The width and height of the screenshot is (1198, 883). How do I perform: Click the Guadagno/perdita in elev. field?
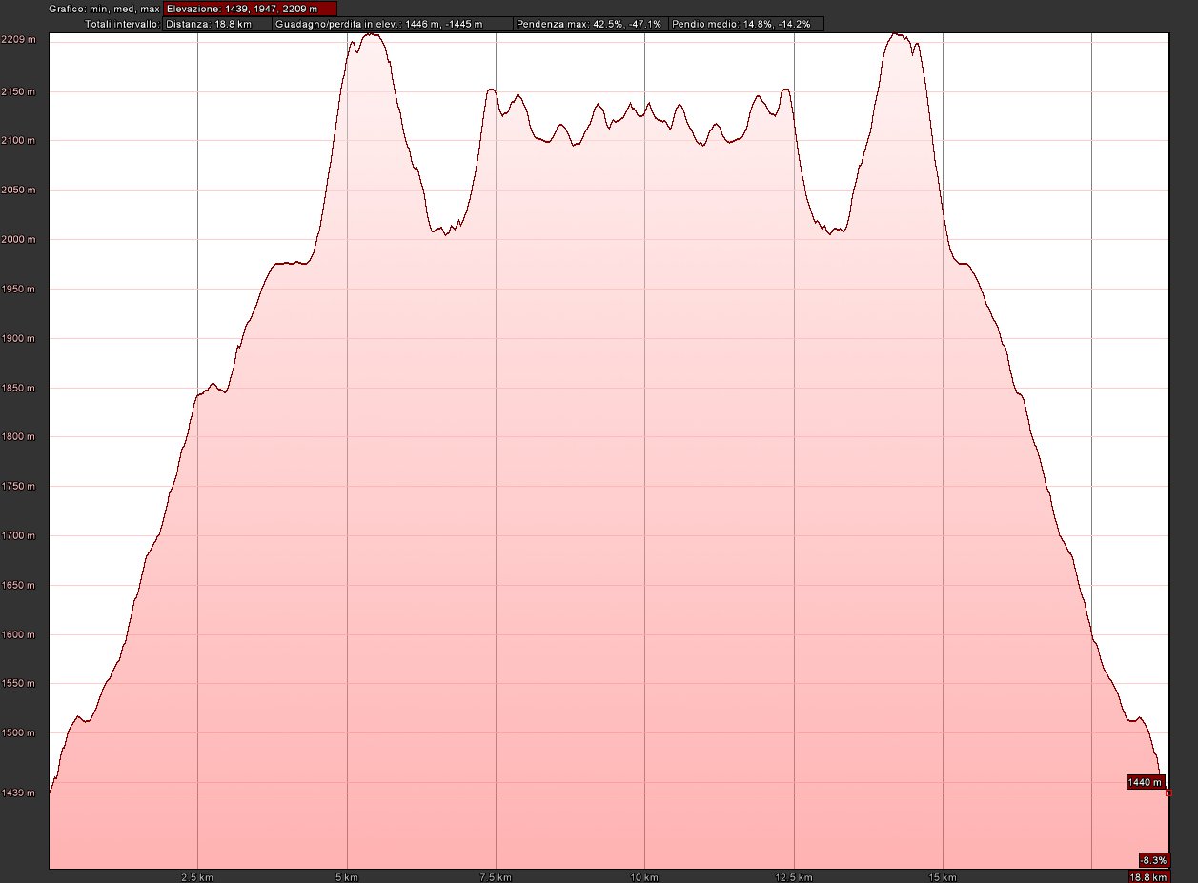pos(392,24)
